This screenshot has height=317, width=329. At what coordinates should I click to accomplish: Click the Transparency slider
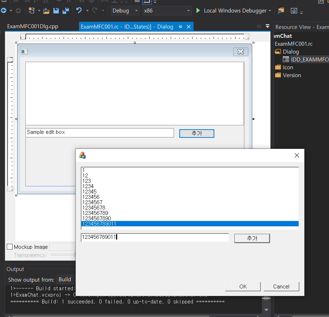tap(63, 255)
